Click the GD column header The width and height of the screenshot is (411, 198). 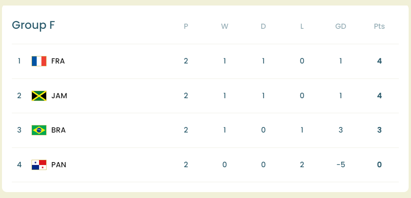pyautogui.click(x=341, y=27)
